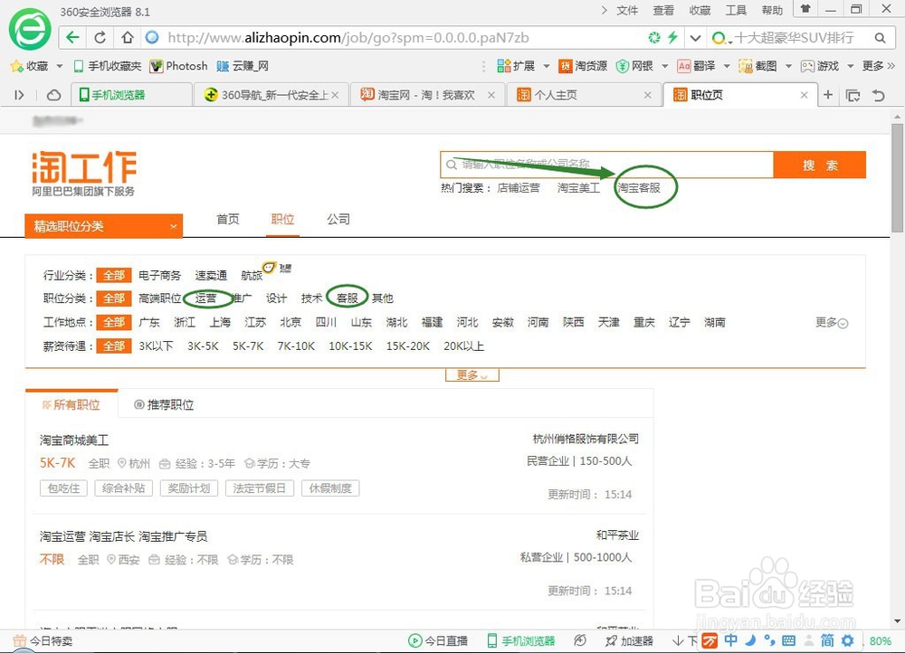Click the restore closed tab undo icon
The width and height of the screenshot is (905, 653).
pos(879,95)
